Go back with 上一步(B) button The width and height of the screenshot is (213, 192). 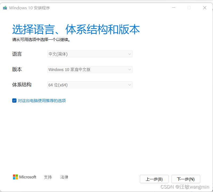pyautogui.click(x=154, y=179)
